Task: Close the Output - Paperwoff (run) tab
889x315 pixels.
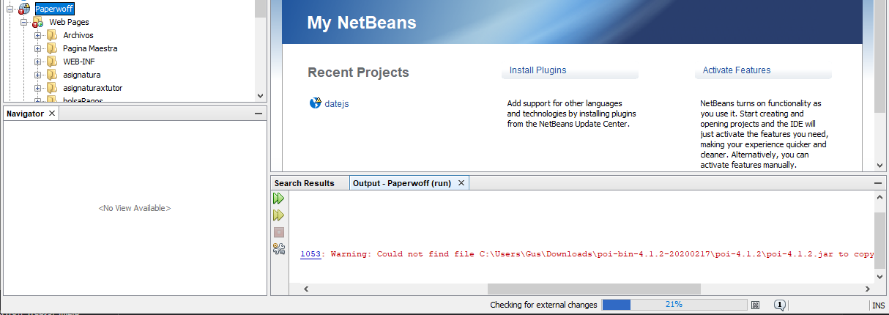Action: (x=461, y=183)
